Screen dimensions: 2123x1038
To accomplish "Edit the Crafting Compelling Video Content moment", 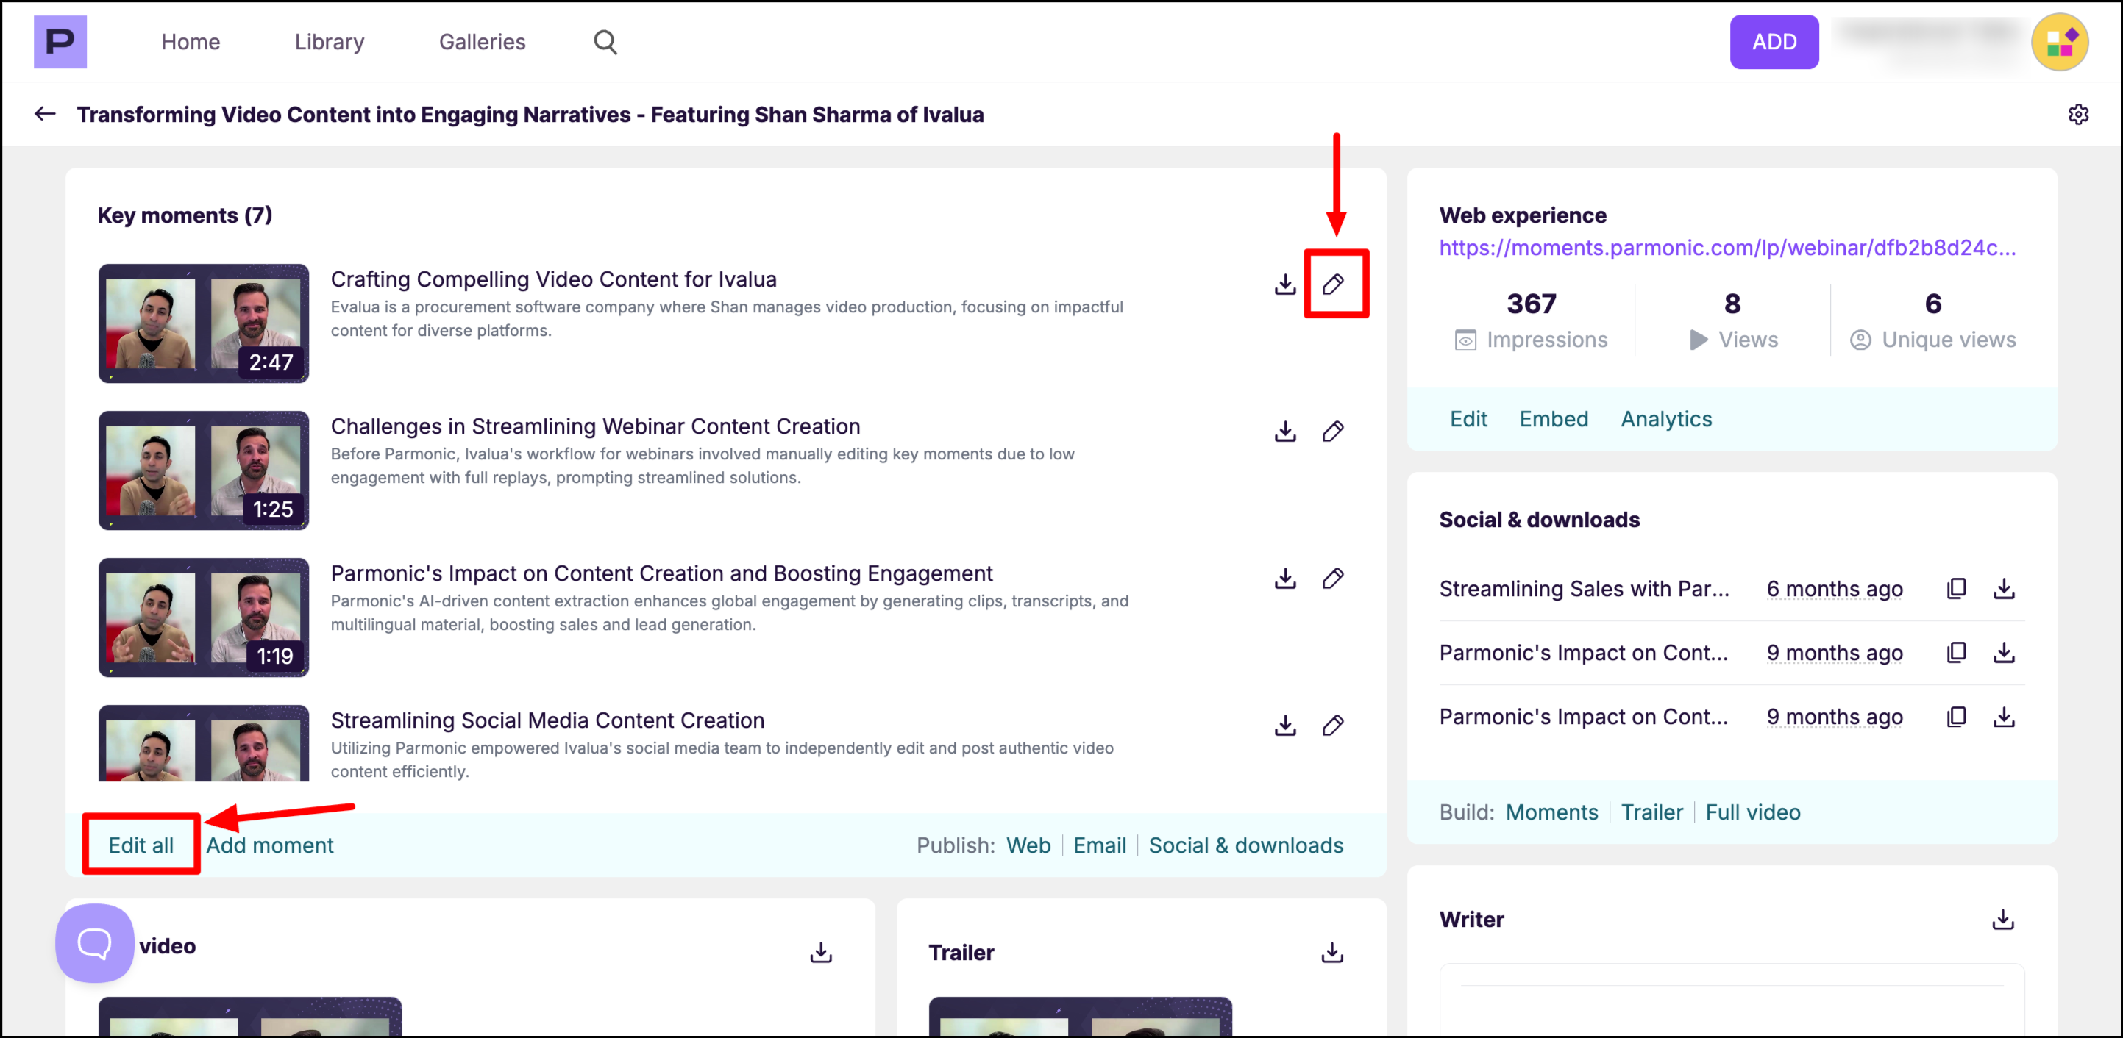I will 1333,284.
